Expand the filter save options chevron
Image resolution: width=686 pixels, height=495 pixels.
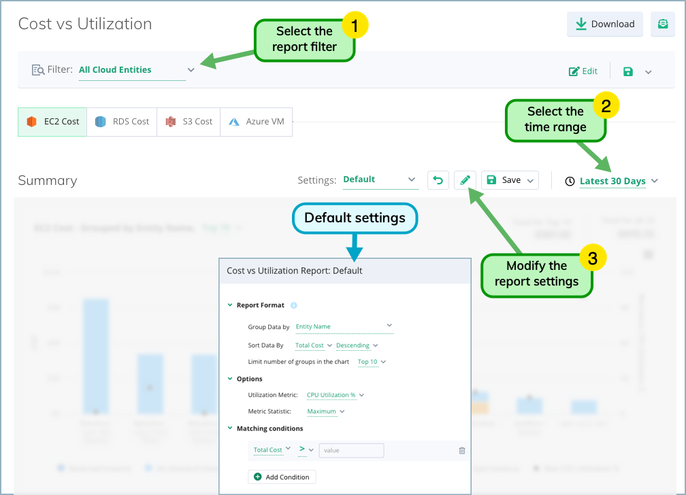point(649,72)
